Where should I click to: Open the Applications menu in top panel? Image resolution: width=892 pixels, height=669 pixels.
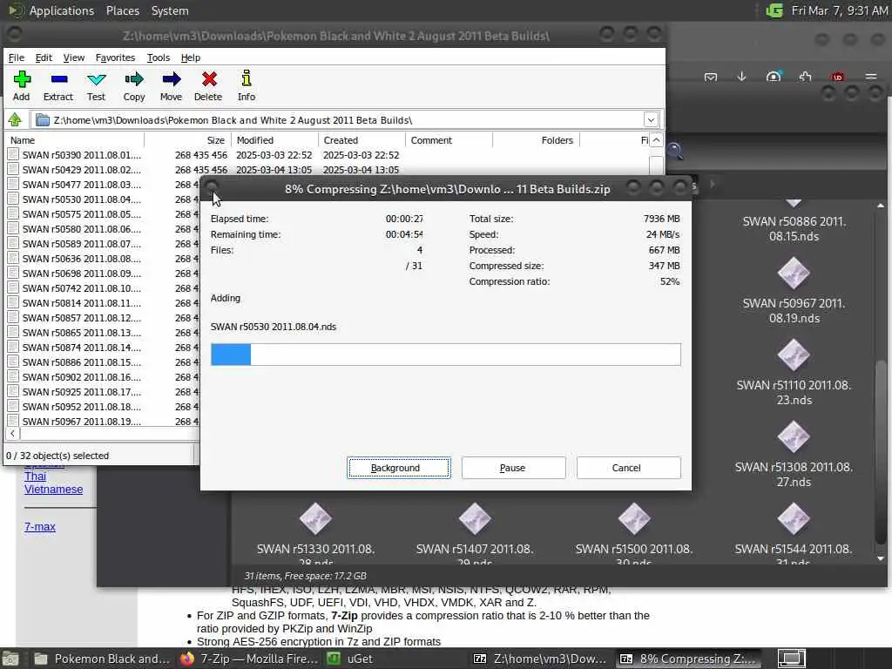[x=62, y=10]
